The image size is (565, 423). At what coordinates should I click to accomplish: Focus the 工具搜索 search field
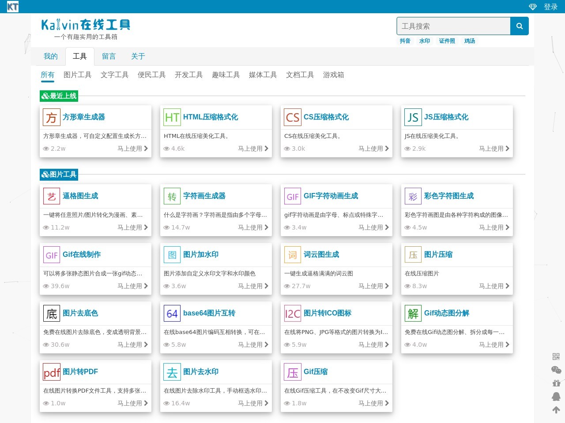[x=454, y=26]
